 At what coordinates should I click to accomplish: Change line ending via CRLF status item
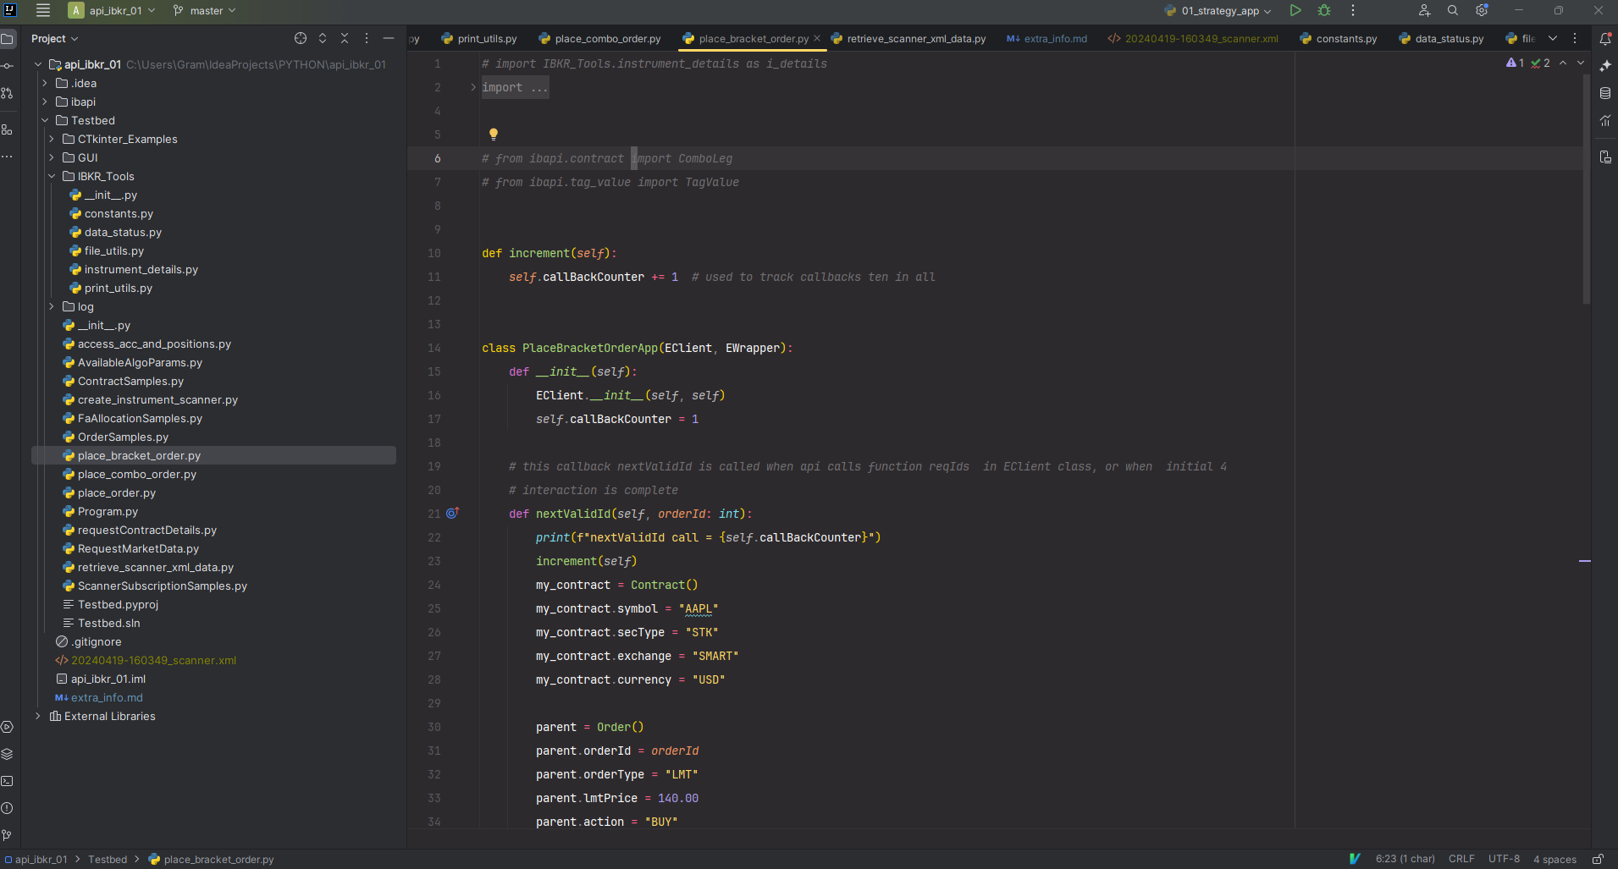1463,859
